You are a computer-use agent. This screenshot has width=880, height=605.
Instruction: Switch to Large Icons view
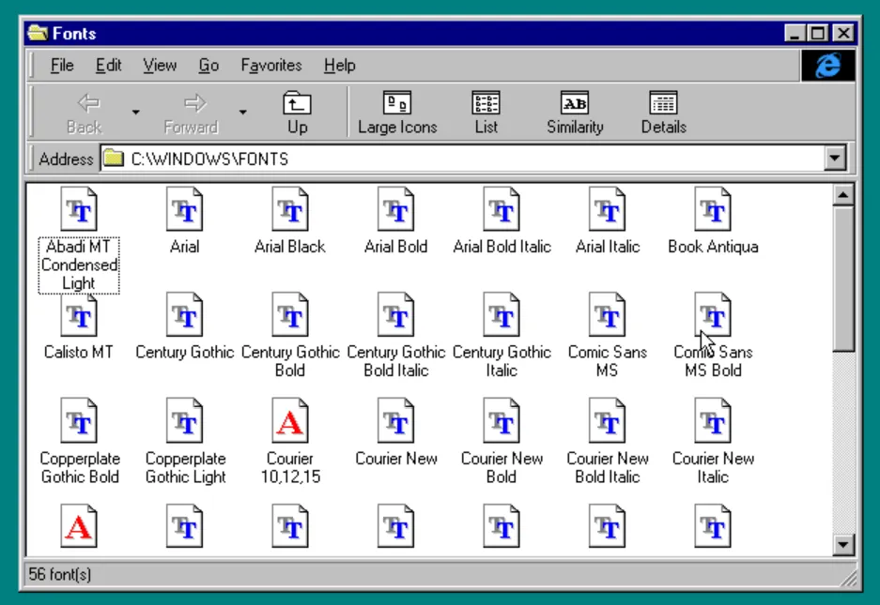coord(397,113)
